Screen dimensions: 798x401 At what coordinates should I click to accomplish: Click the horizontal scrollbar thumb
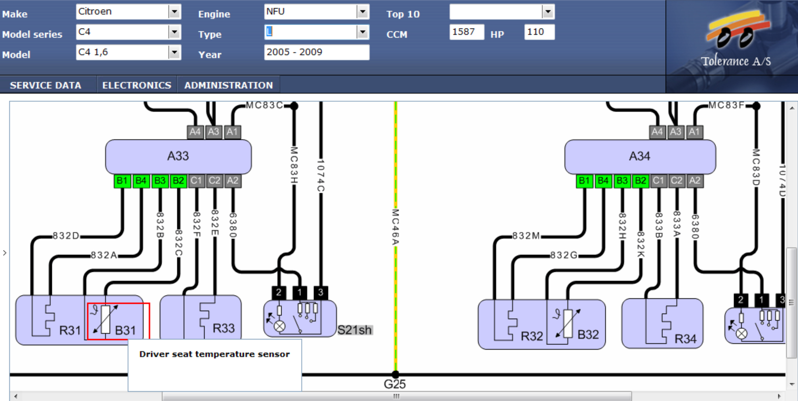pos(397,397)
